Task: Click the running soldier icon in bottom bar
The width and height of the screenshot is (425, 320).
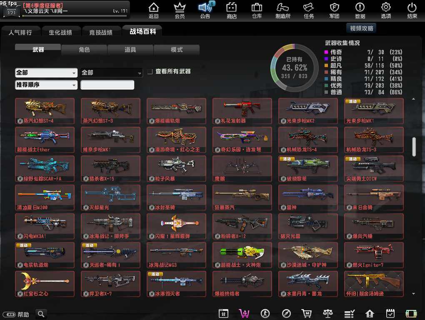Action: point(265,313)
